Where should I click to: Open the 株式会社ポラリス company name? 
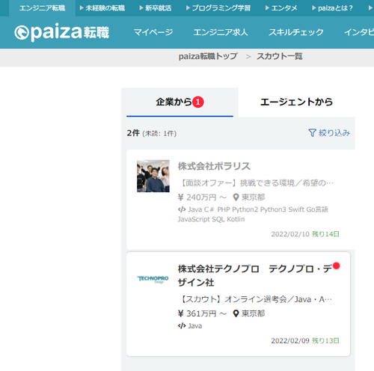214,166
